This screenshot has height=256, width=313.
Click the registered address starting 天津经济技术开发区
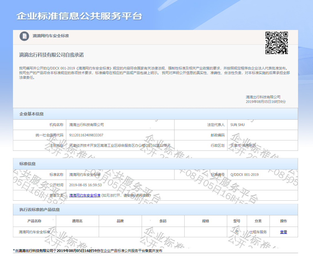pyautogui.click(x=120, y=146)
